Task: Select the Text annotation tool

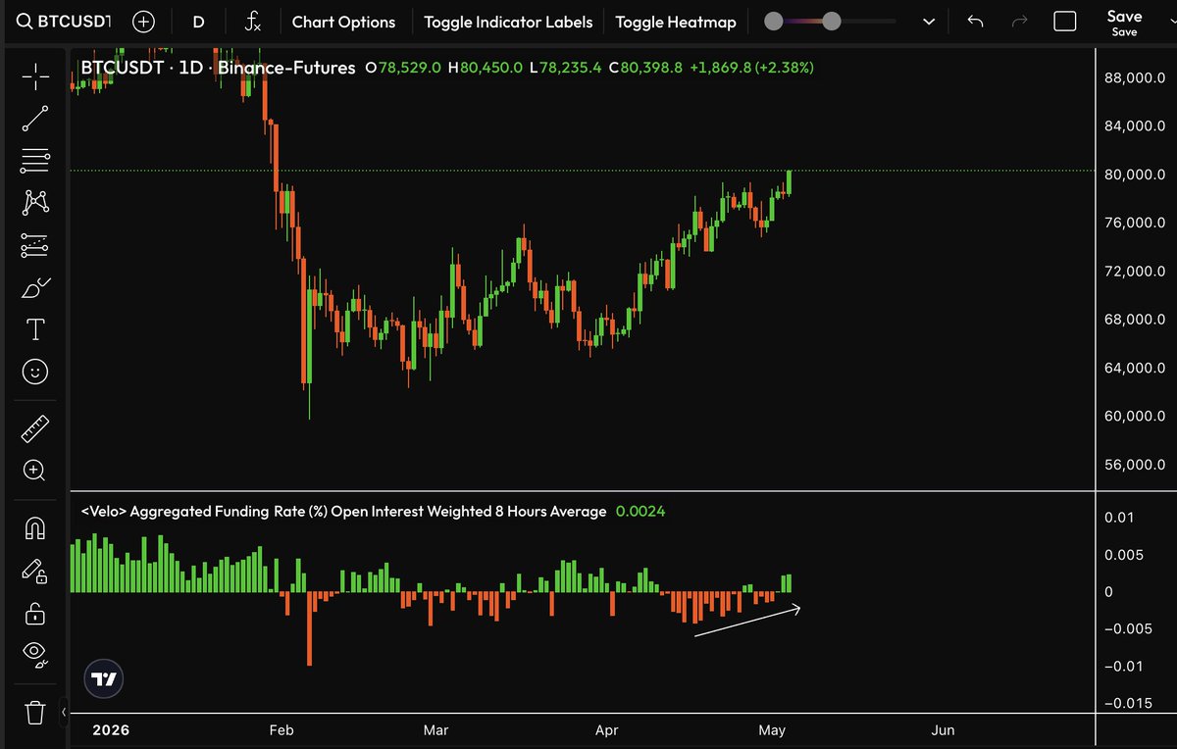Action: tap(35, 329)
